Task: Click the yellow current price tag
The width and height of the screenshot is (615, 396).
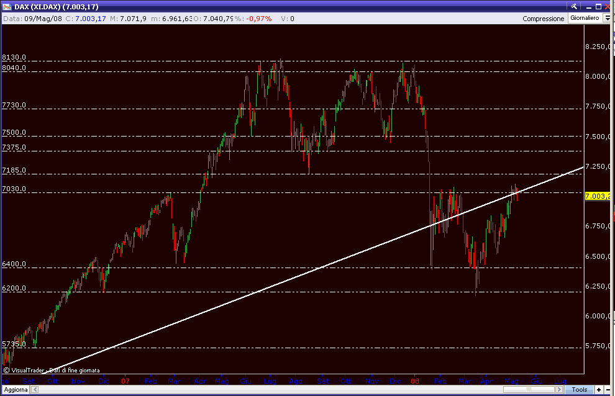Action: coord(598,196)
